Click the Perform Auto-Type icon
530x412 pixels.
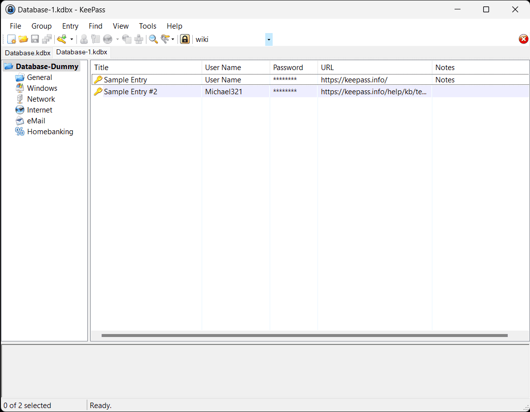[139, 39]
